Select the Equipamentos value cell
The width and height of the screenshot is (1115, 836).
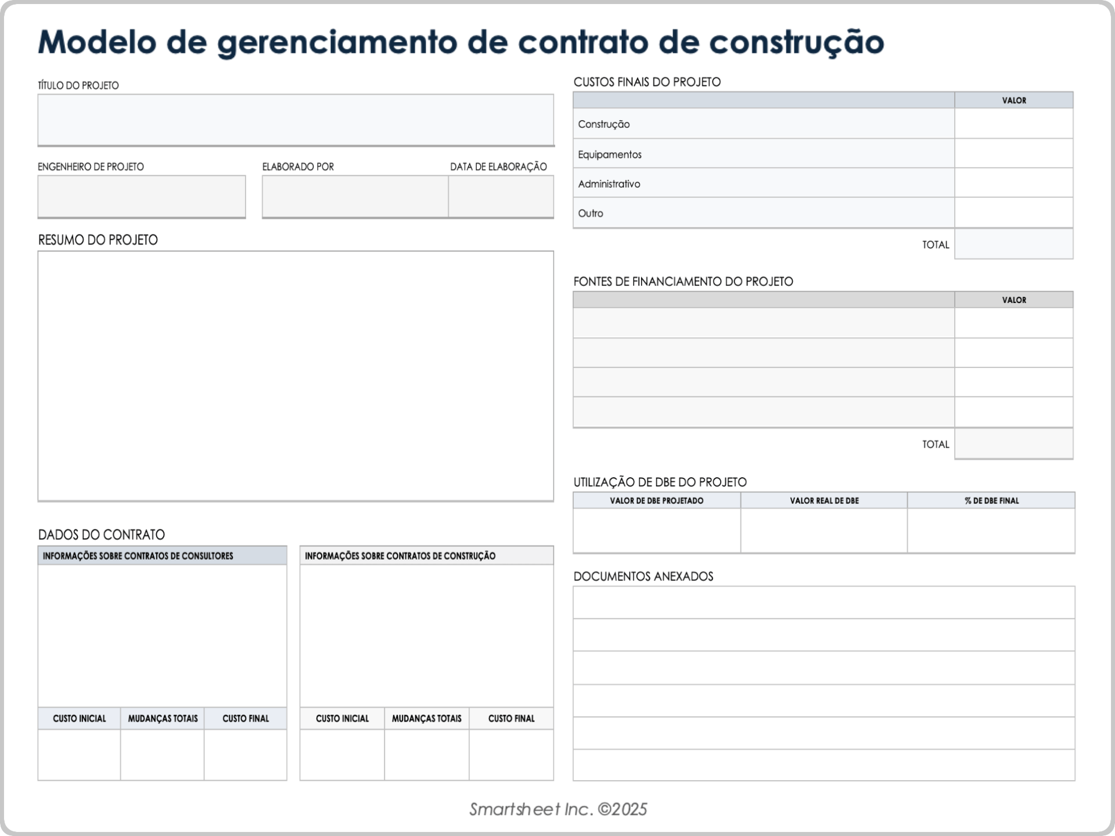click(1013, 154)
